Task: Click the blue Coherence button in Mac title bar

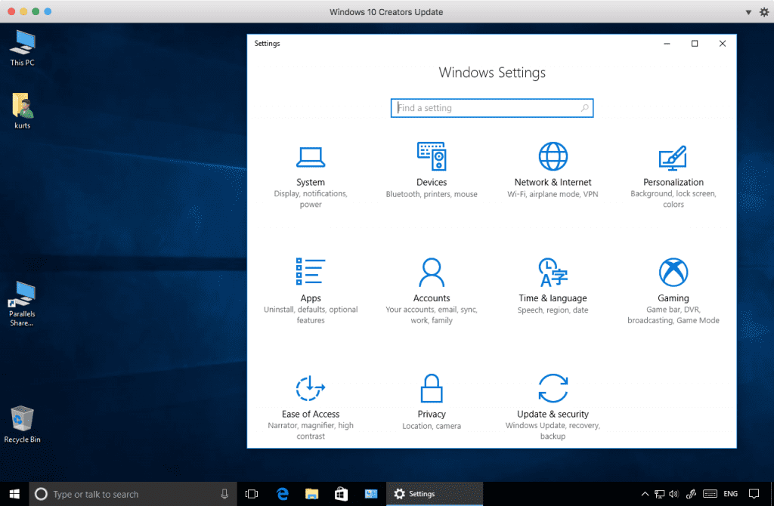Action: pyautogui.click(x=48, y=11)
